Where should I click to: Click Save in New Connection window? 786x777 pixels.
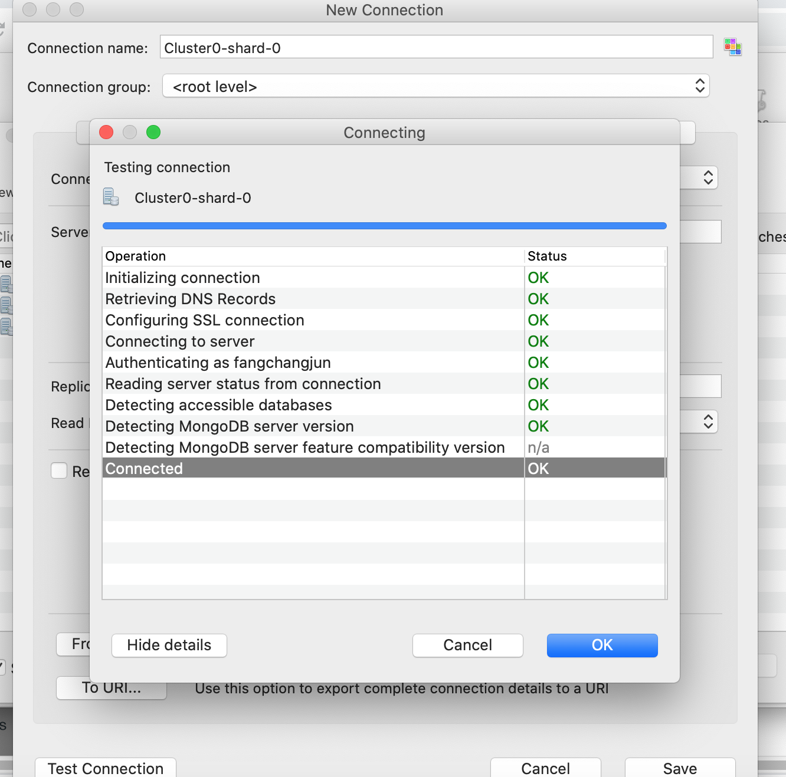[x=680, y=768]
